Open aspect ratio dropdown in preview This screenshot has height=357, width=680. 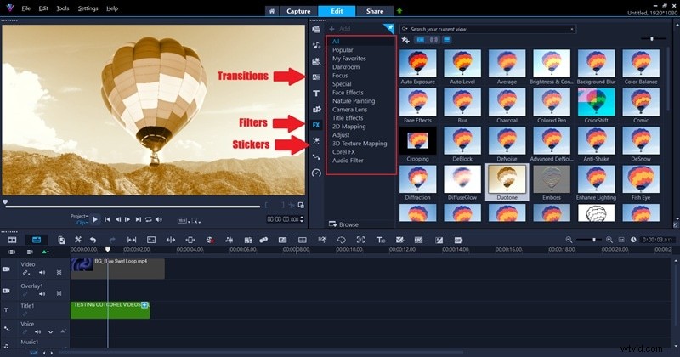(182, 220)
